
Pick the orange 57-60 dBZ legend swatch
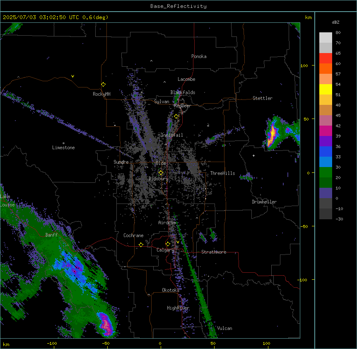(x=326, y=68)
